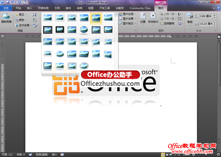The image size is (221, 157).
Task: Open the 更正 corrections dropdown
Action: [x=21, y=15]
